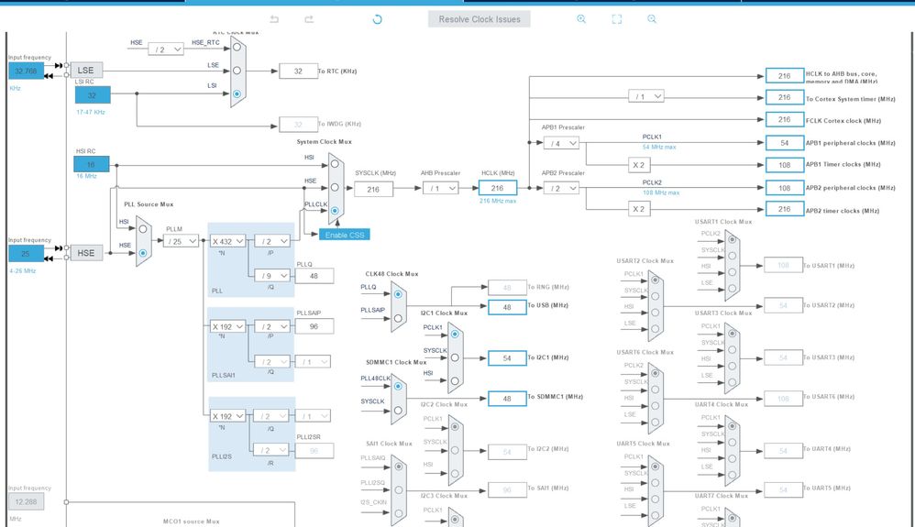Select HSI in I2C1 Clock Mux

(455, 380)
